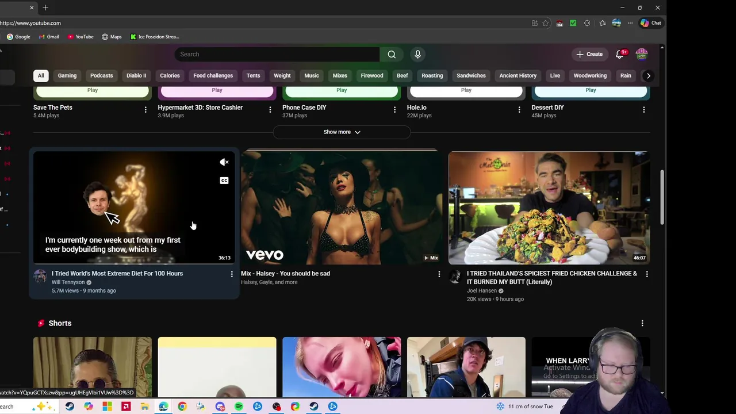
Task: Open options menu for Phone Case DIY
Action: coord(394,109)
